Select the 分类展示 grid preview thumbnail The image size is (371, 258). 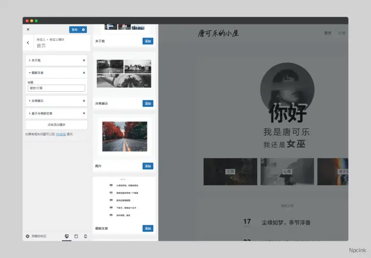coord(124,74)
